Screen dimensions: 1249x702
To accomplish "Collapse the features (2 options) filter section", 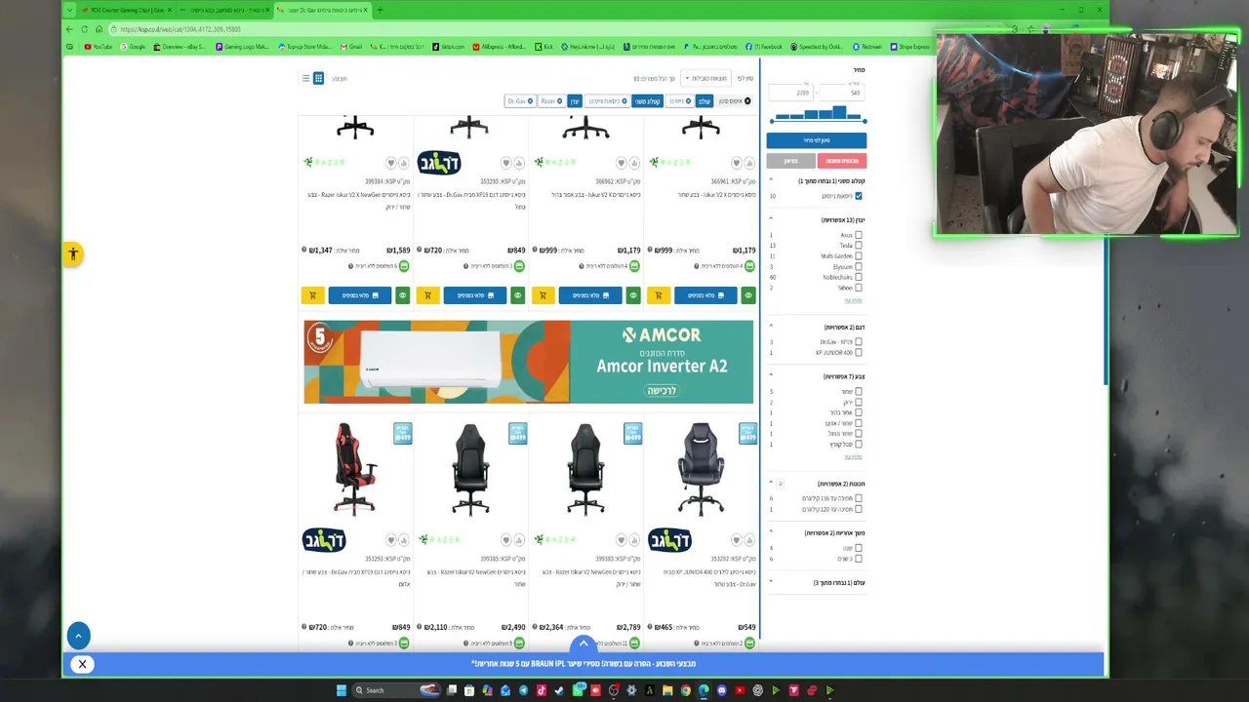I will [771, 484].
